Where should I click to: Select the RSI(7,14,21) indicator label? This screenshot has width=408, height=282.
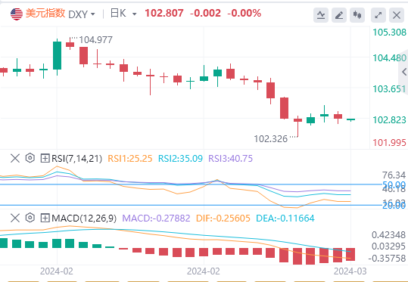click(76, 158)
